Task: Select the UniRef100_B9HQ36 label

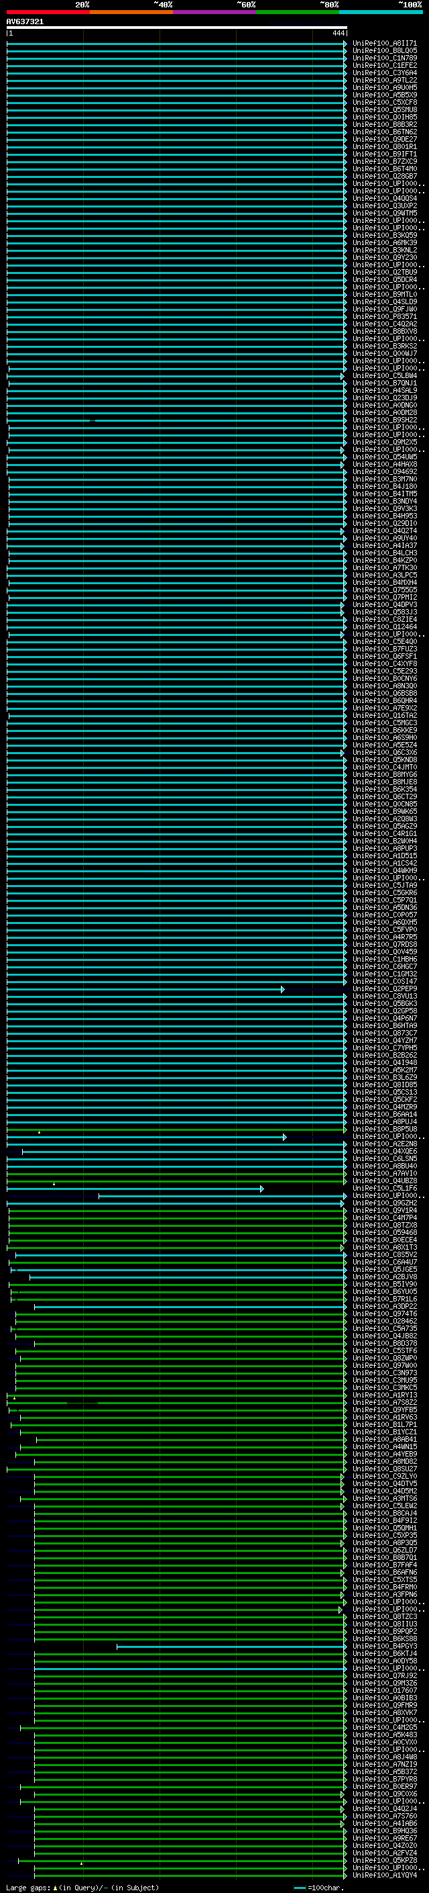Action: (x=385, y=1831)
